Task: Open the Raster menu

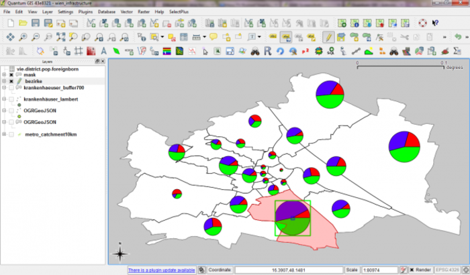Action: pos(144,12)
